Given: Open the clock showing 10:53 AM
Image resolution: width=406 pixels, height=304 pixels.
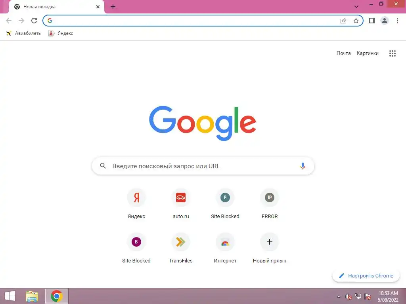Looking at the screenshot, I should (x=388, y=296).
